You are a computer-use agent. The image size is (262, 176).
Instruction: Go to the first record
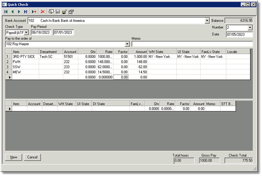[x=6, y=12]
